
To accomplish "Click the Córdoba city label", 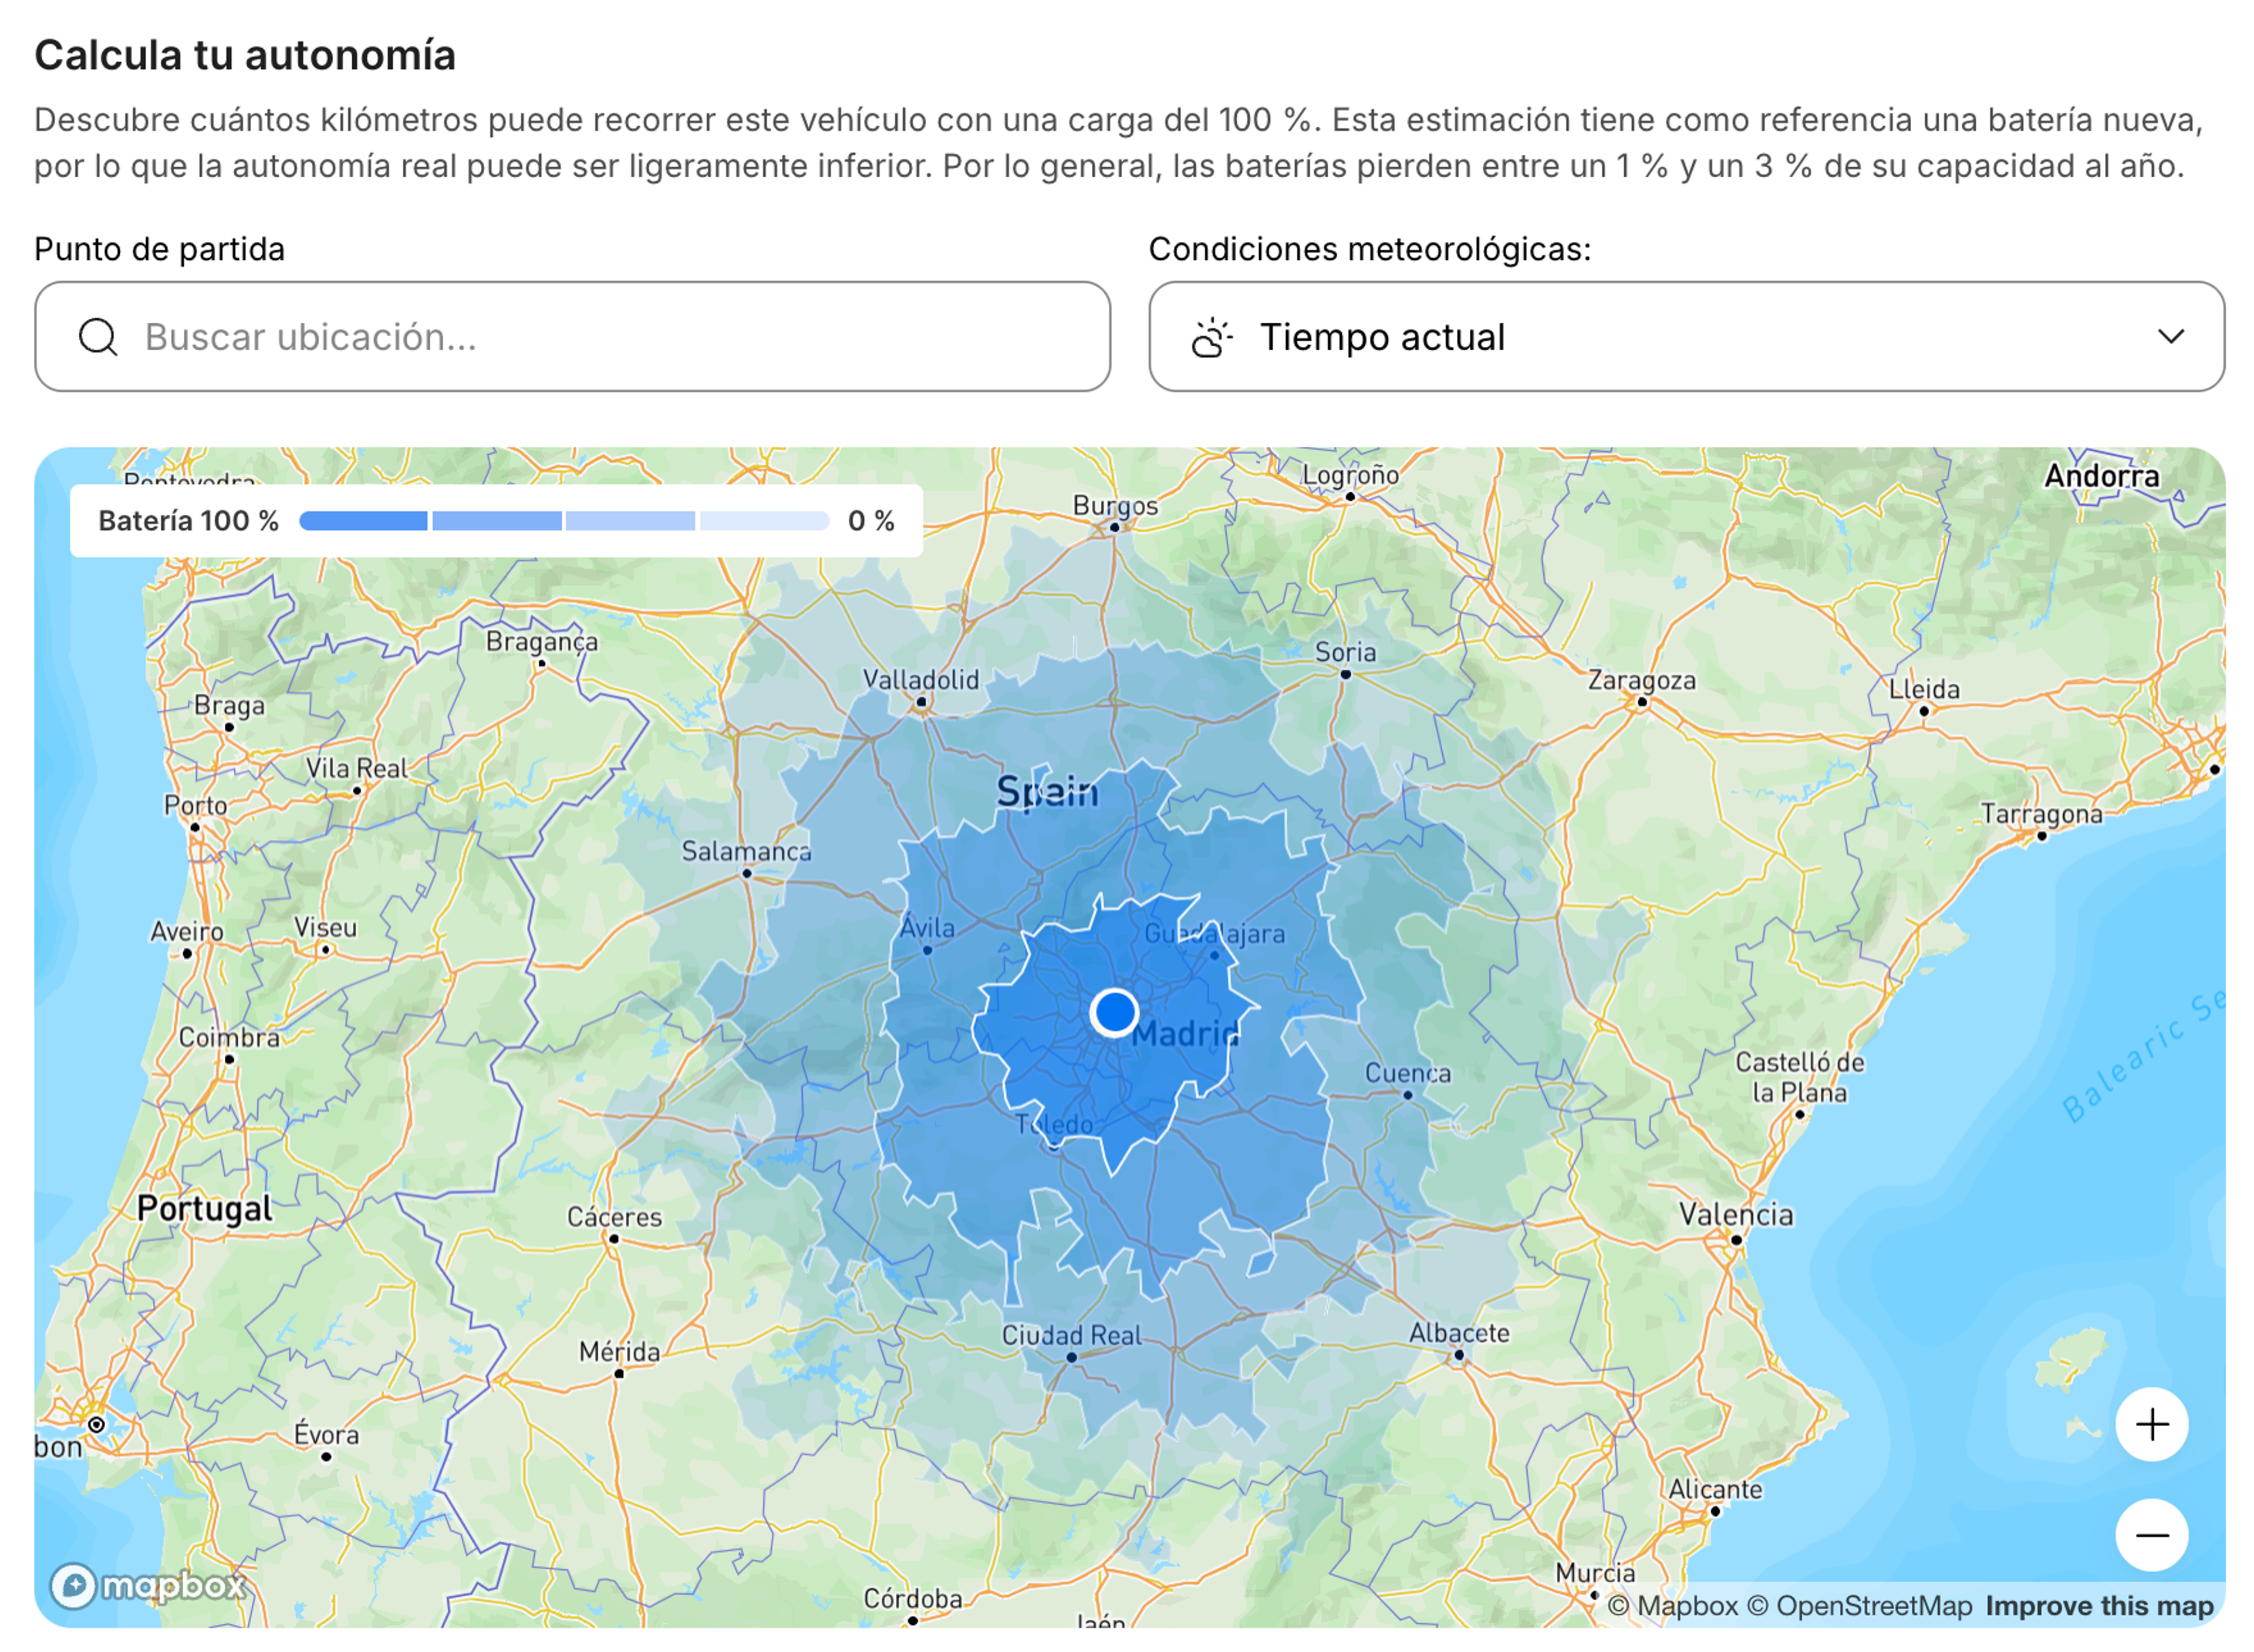I will tap(912, 1598).
